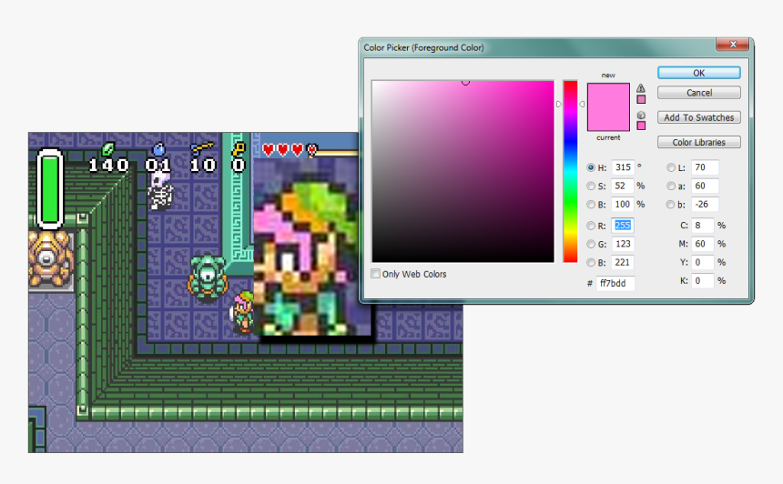Click the Lab b field showing -26
Screen dimensions: 783x484
coord(705,204)
